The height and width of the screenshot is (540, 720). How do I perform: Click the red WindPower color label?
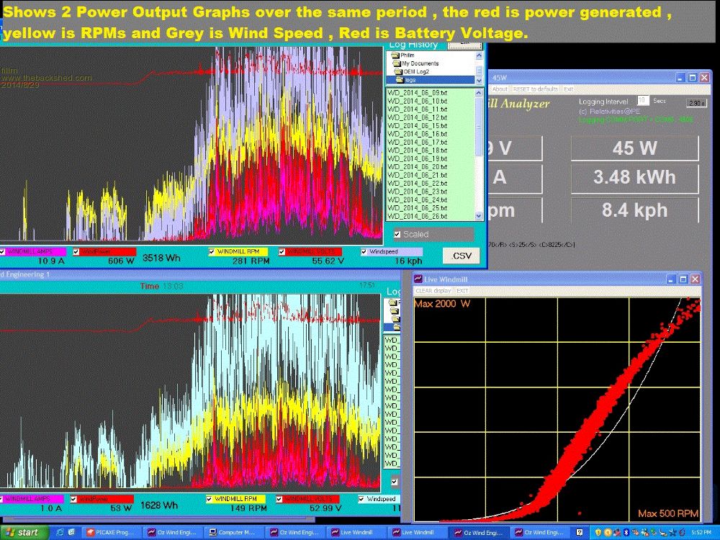[x=106, y=252]
